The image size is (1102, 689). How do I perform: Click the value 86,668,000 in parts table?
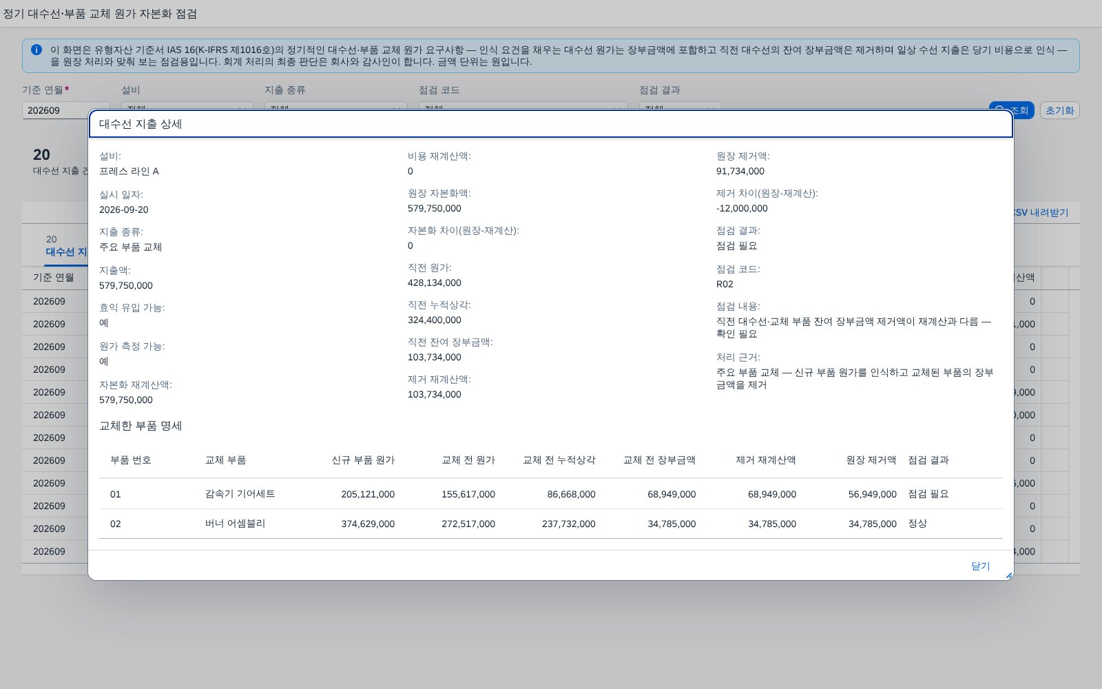pyautogui.click(x=572, y=494)
